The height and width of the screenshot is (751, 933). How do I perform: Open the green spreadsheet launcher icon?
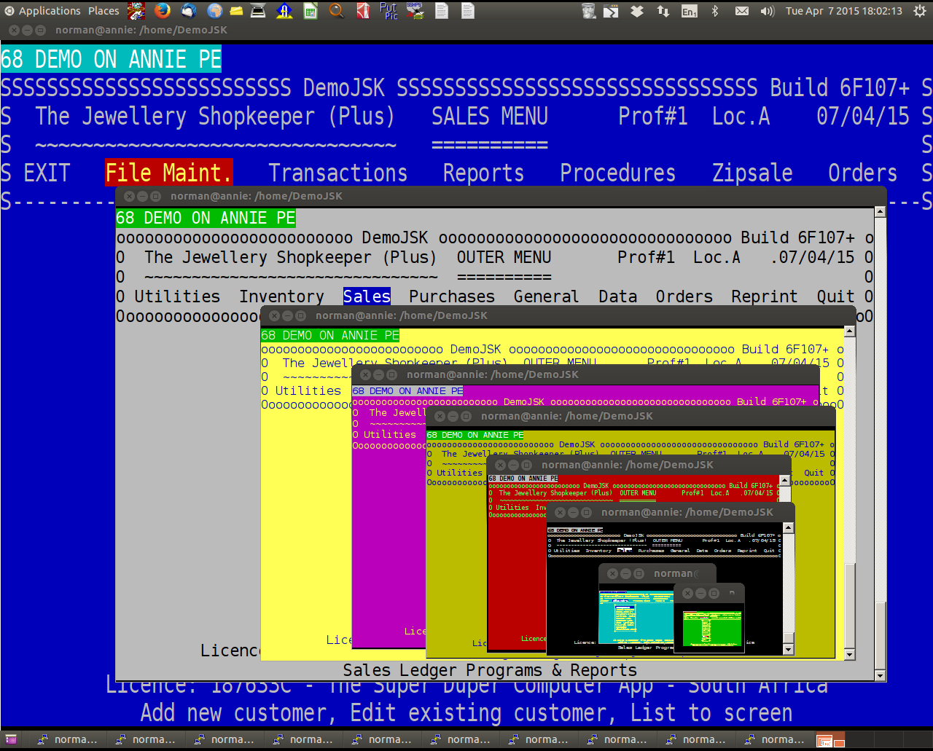click(x=311, y=10)
